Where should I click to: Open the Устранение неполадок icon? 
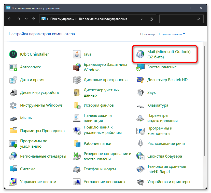click(x=77, y=182)
